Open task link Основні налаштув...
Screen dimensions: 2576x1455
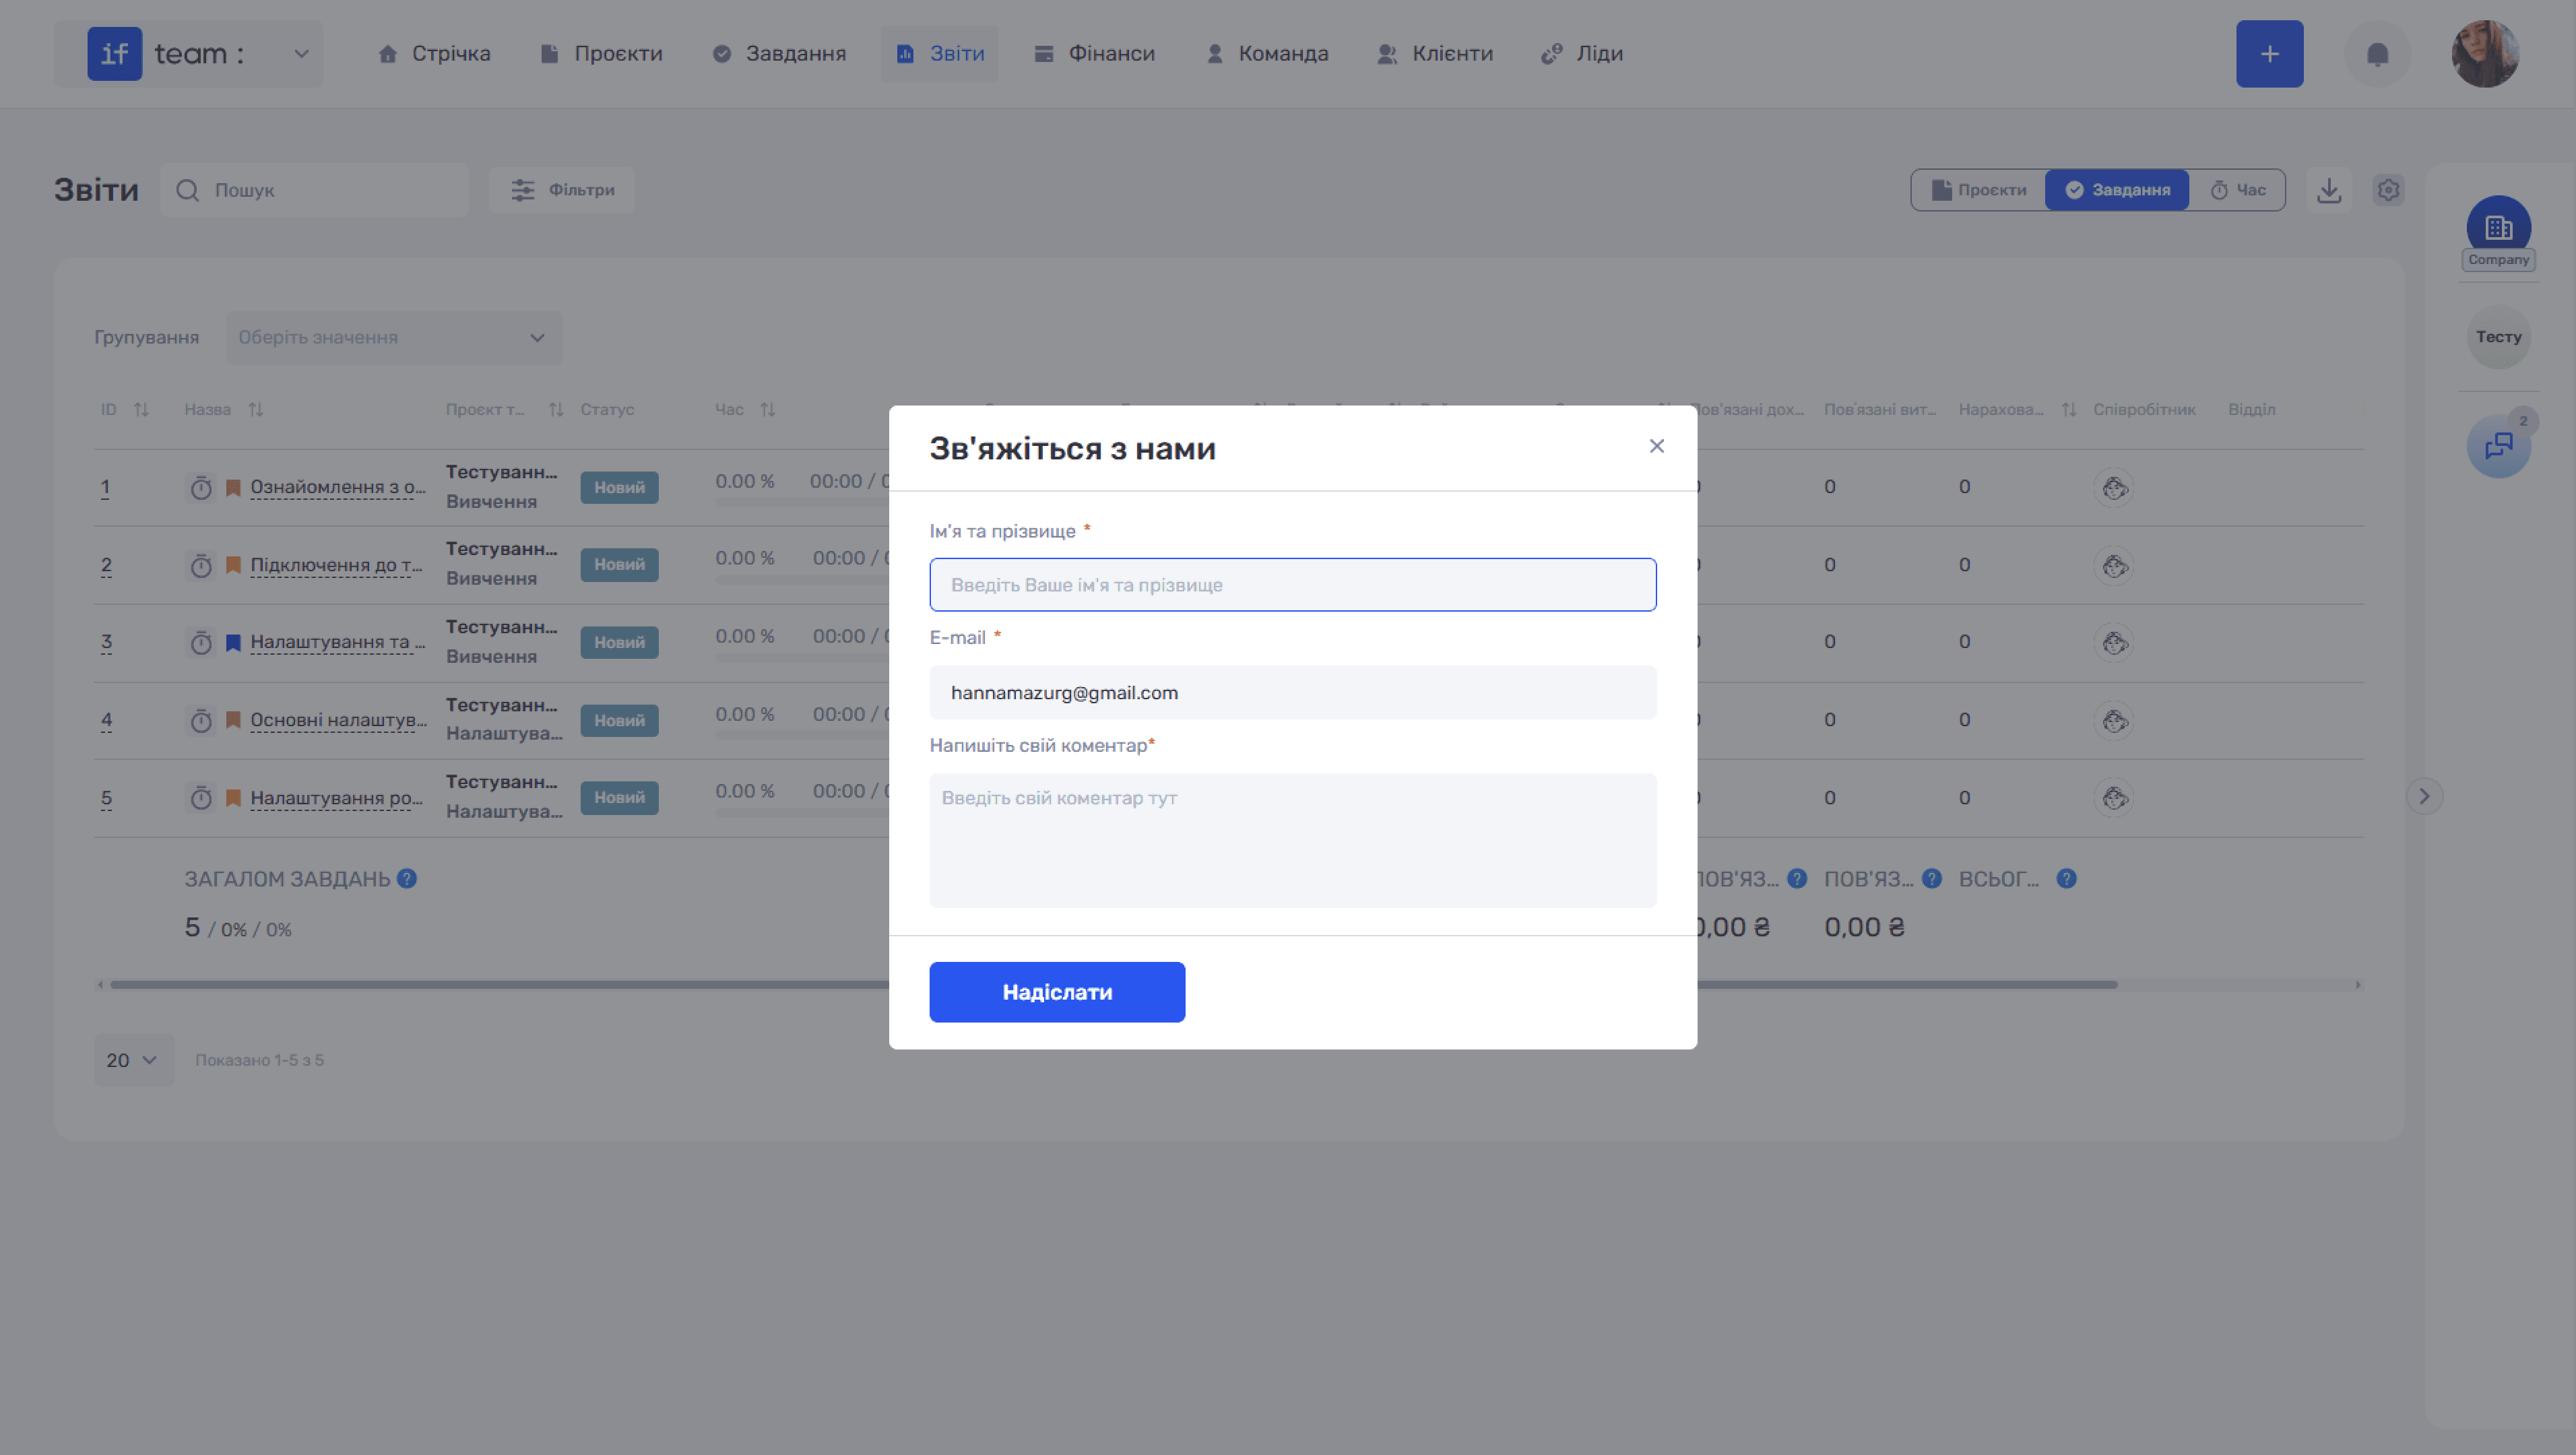(x=338, y=720)
